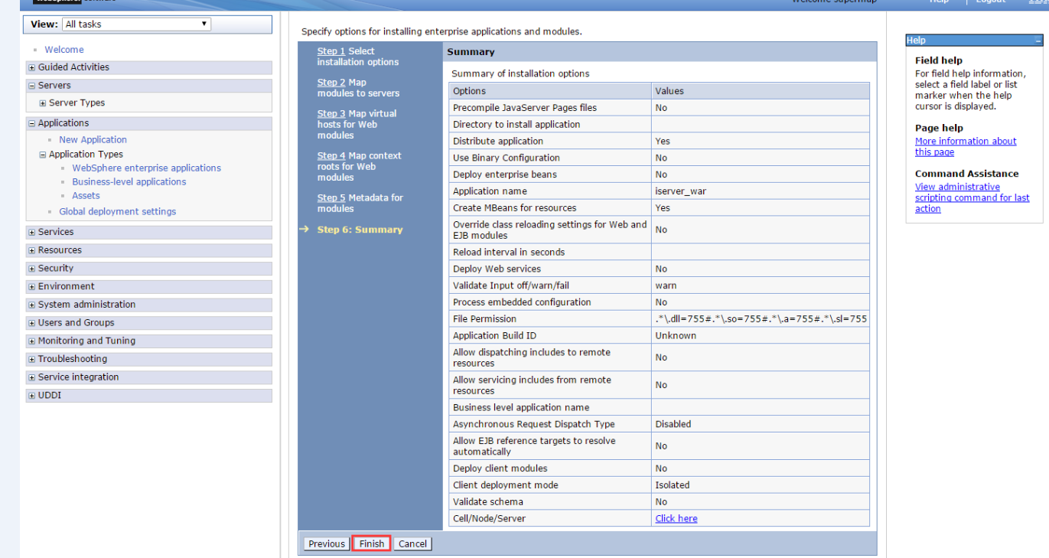Select the Unknown build ID value
The width and height of the screenshot is (1049, 558).
(x=676, y=335)
